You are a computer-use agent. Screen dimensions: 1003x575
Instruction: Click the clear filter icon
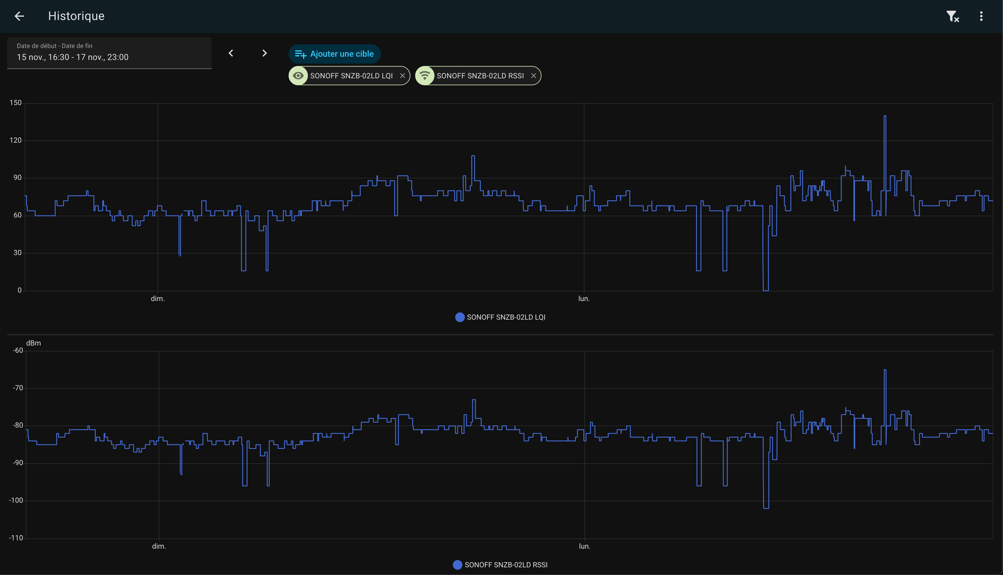click(952, 17)
